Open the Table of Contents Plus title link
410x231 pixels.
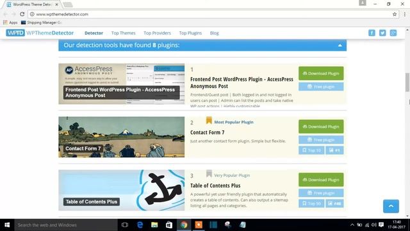tap(215, 185)
